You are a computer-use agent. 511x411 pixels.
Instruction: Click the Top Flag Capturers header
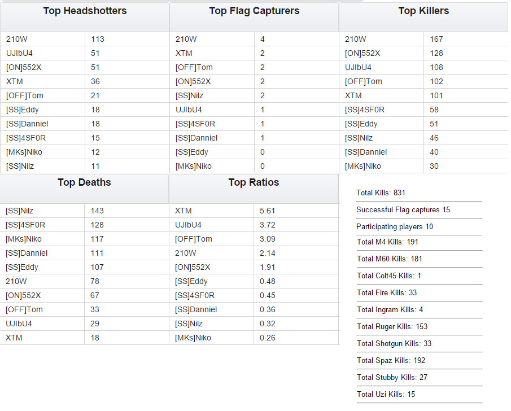click(x=254, y=18)
